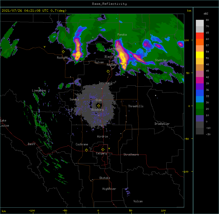219x214 pixels.
Task: Click the yellow diamond marker south of RedDeer
Action: click(x=108, y=71)
